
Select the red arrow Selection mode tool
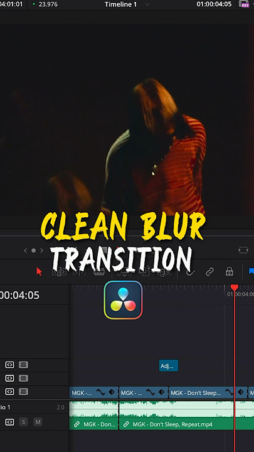(39, 272)
